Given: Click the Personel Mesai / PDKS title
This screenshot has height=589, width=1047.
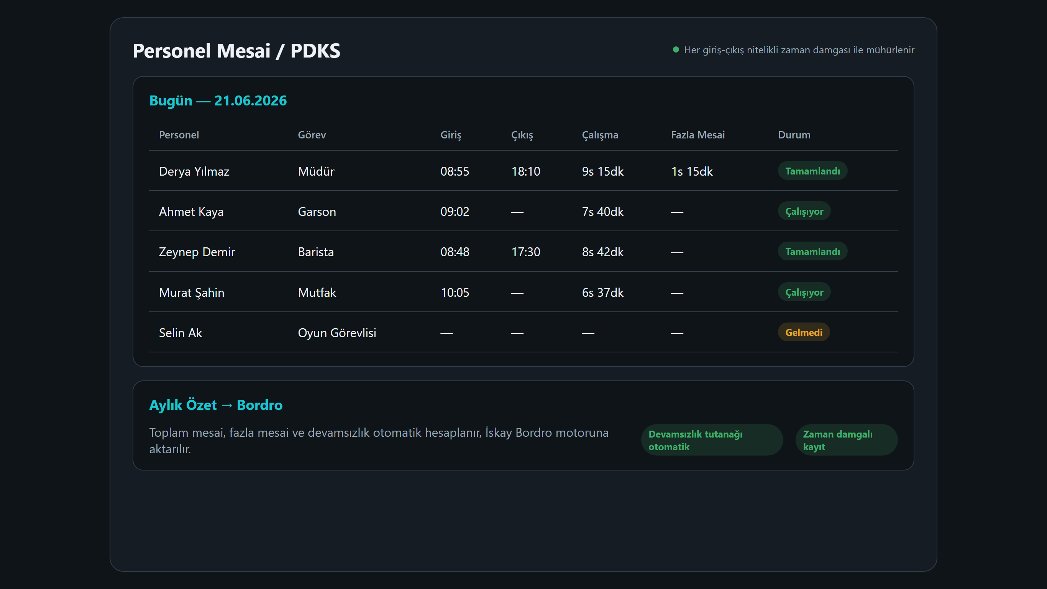Looking at the screenshot, I should (x=236, y=51).
